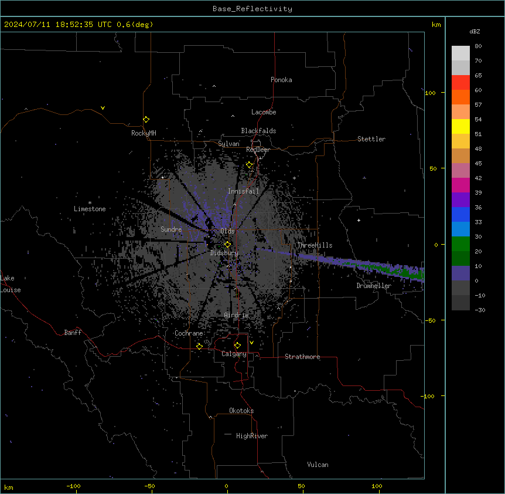Viewport: 505px width, 494px height.
Task: Click the yellow marker above Calgary label
Action: point(237,346)
